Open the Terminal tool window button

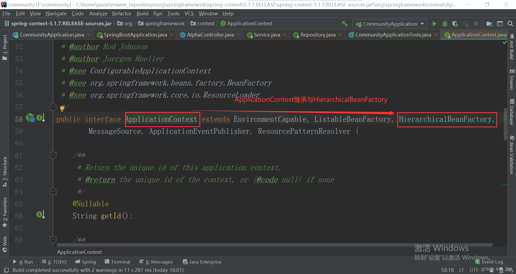117,262
